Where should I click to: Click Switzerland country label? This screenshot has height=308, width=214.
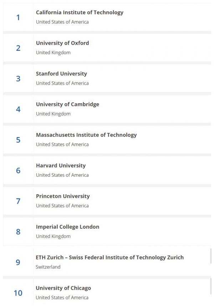(x=48, y=267)
